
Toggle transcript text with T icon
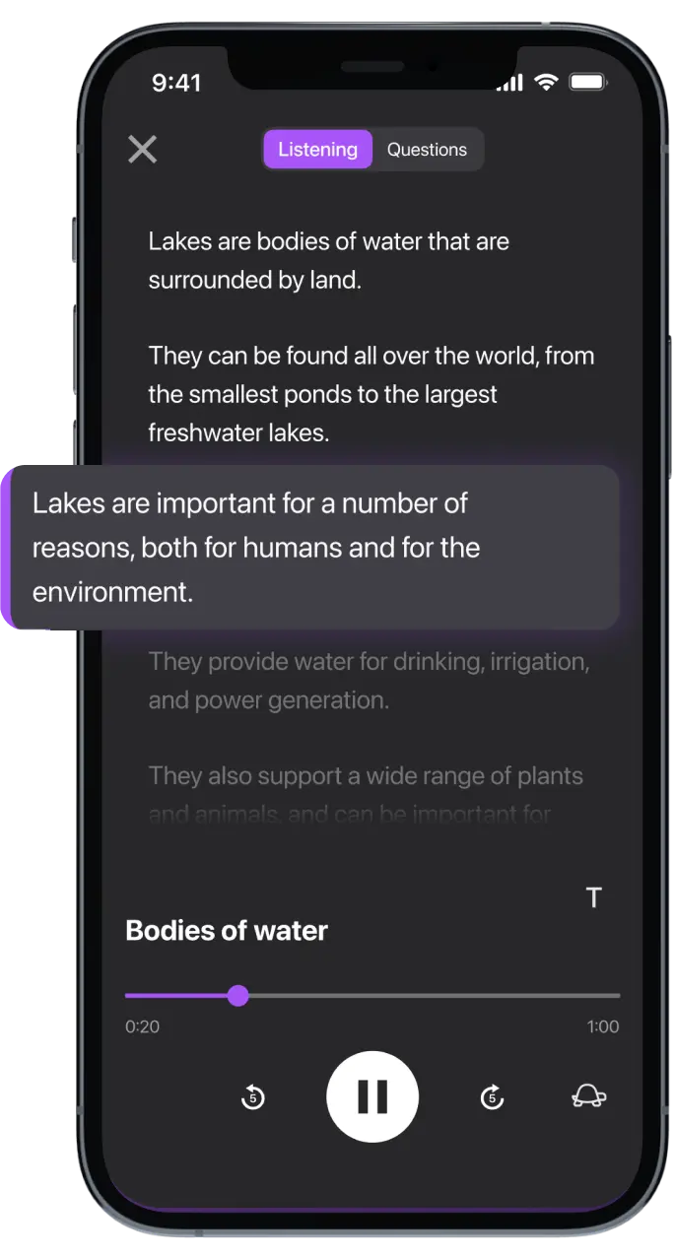(594, 897)
